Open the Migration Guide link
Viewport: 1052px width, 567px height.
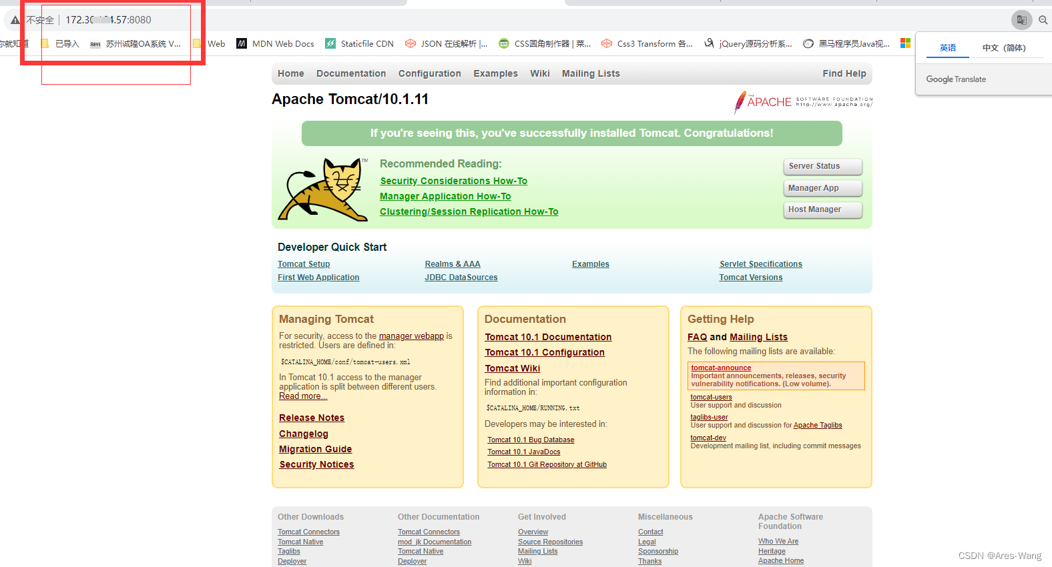coord(316,449)
